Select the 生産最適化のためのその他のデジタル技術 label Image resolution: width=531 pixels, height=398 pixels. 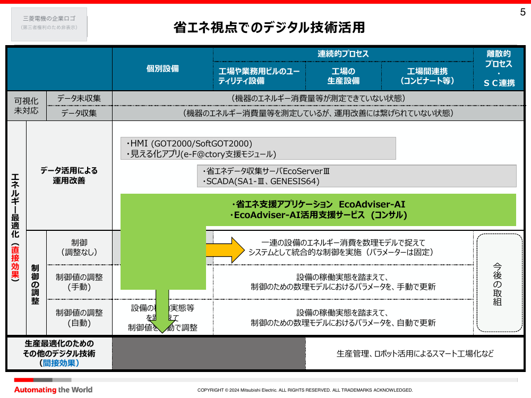pyautogui.click(x=59, y=349)
